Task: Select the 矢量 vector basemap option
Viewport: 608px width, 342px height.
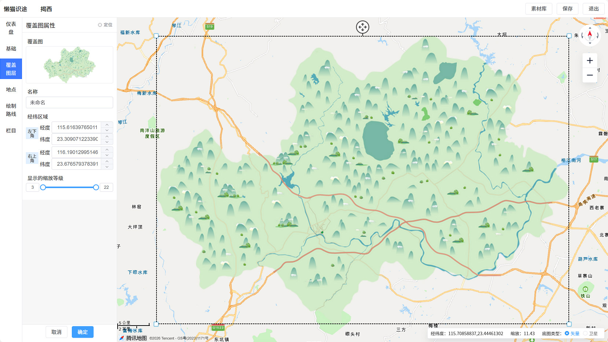Action: [x=567, y=334]
